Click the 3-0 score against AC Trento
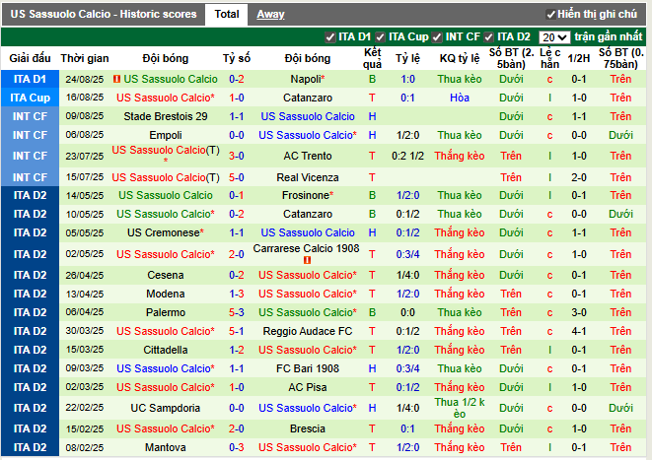The image size is (652, 460). 236,156
